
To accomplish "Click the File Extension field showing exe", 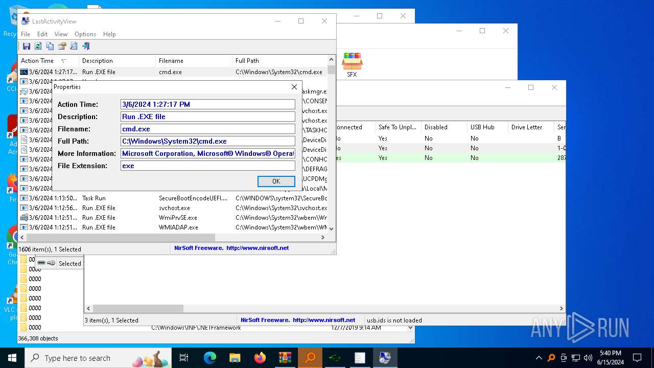I will click(x=208, y=166).
